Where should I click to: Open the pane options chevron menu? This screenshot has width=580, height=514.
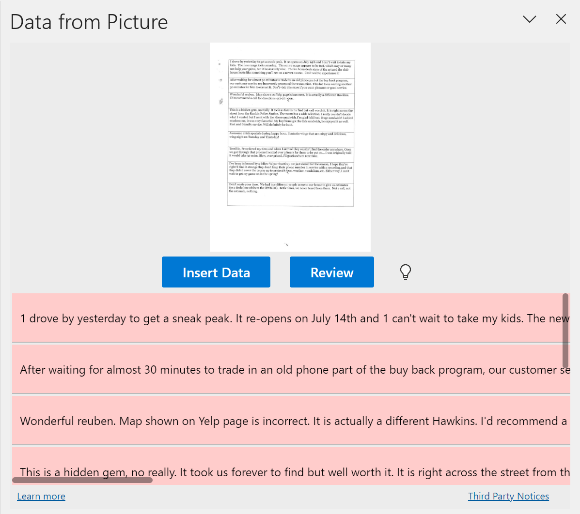click(530, 19)
